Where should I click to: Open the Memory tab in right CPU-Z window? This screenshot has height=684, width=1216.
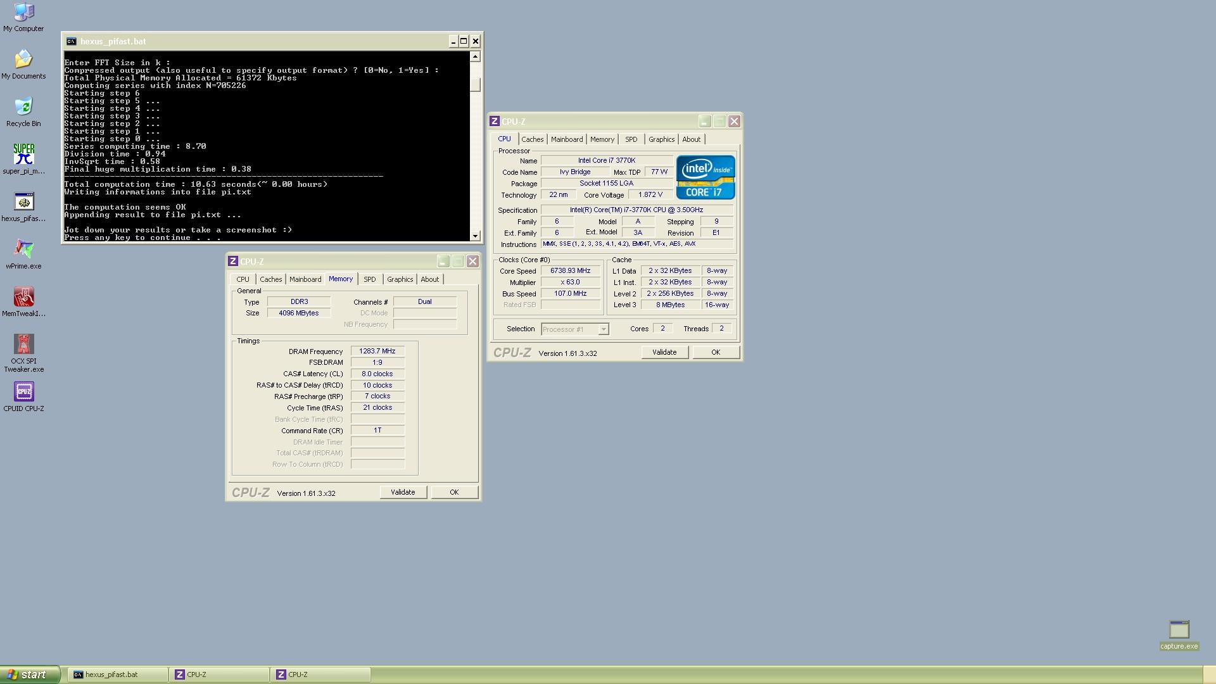pos(602,139)
